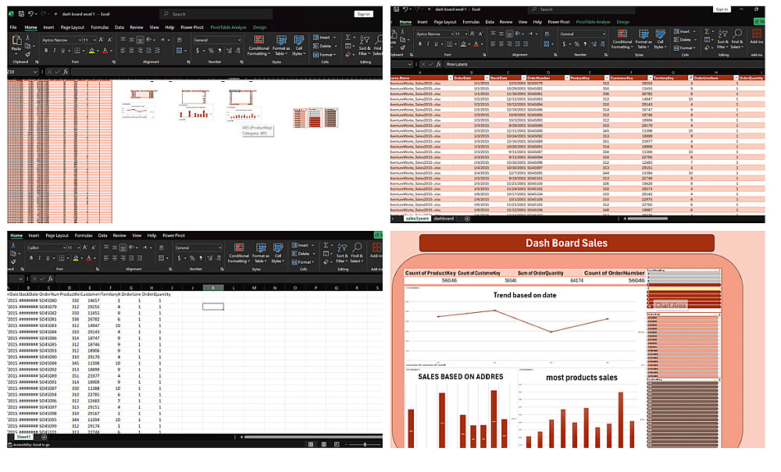Click Insert cells button in top-left window
The height and width of the screenshot is (472, 781).
[x=324, y=37]
